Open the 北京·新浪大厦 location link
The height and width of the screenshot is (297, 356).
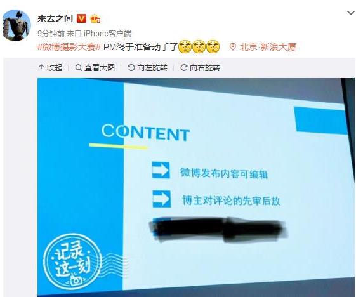click(268, 47)
